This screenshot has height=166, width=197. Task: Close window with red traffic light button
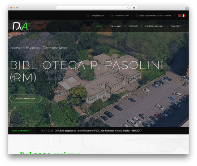tap(11, 8)
